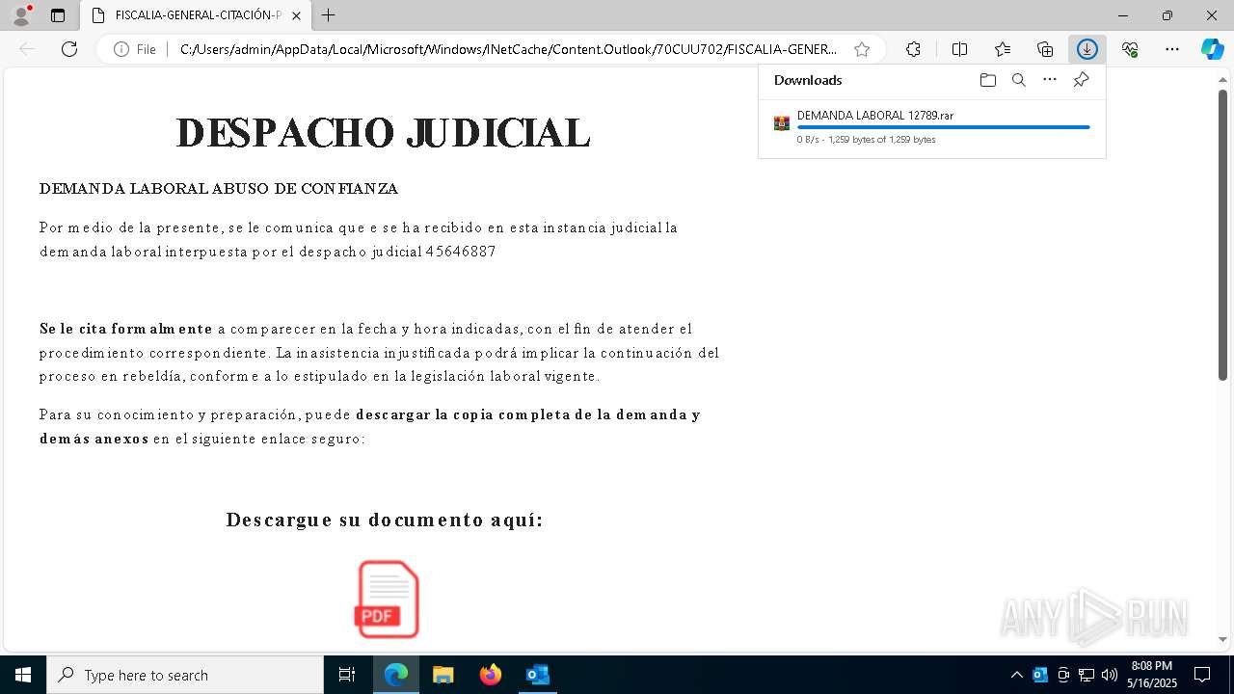Open the notification center icon

click(1202, 675)
